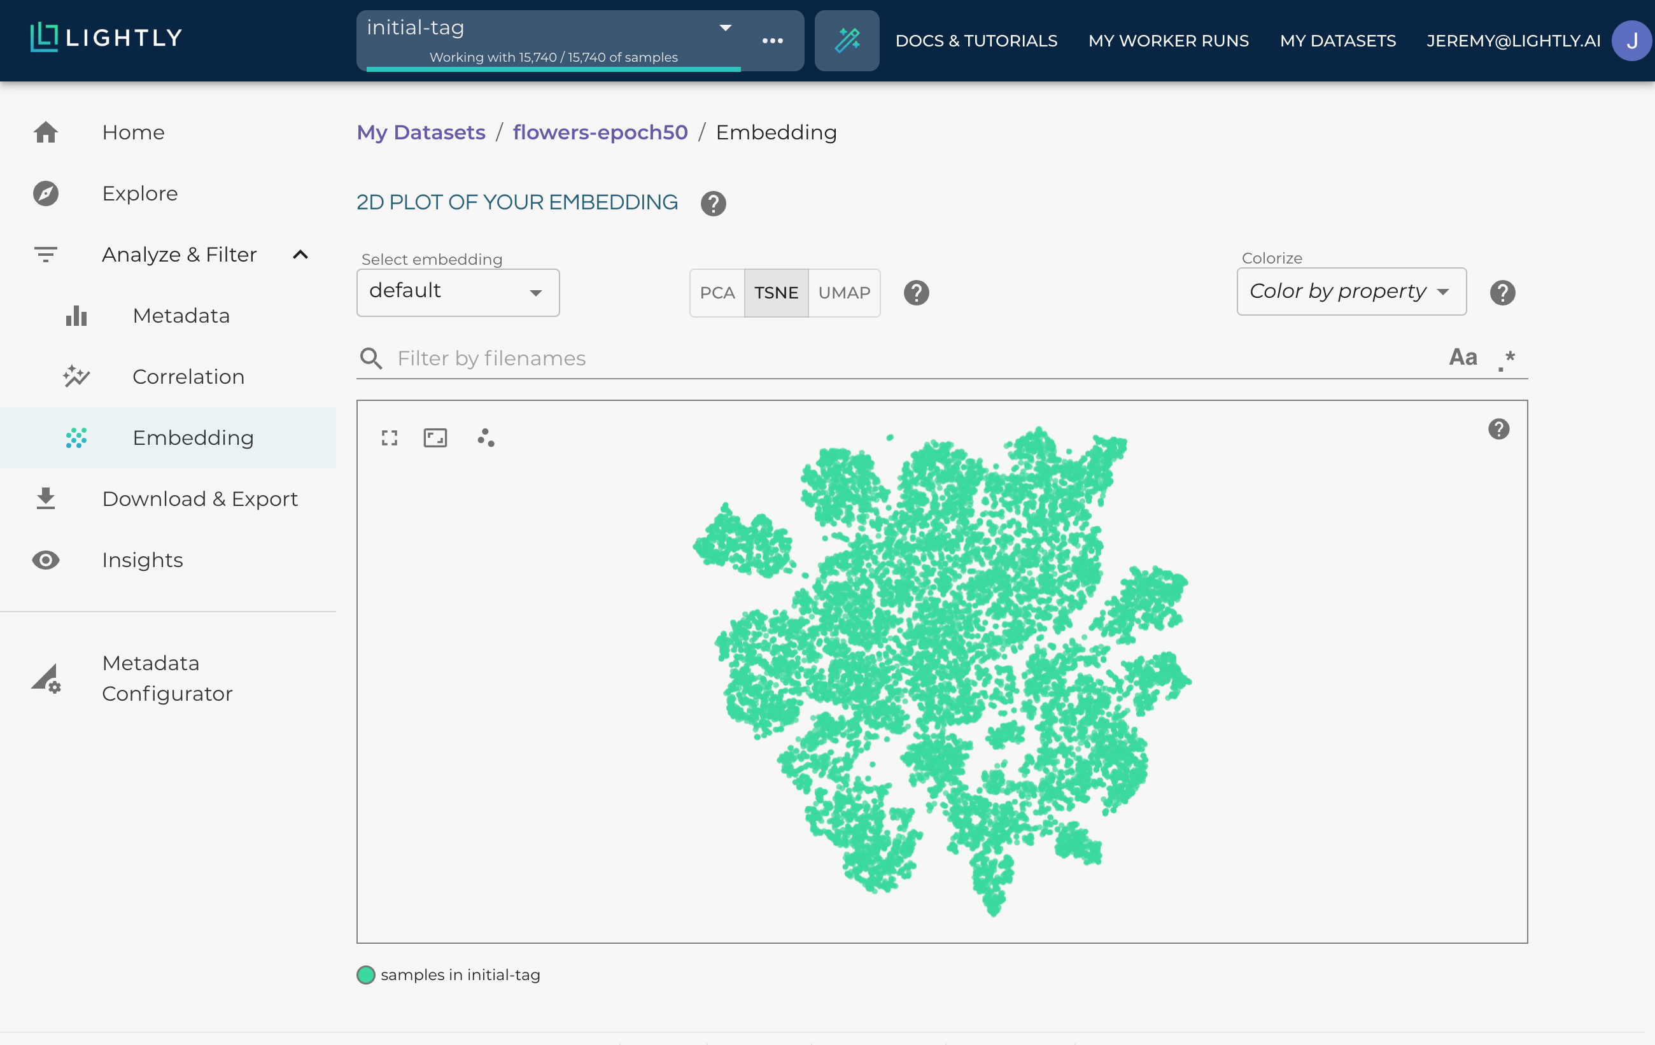The image size is (1655, 1045).
Task: Toggle regex filter option
Action: pyautogui.click(x=1505, y=359)
